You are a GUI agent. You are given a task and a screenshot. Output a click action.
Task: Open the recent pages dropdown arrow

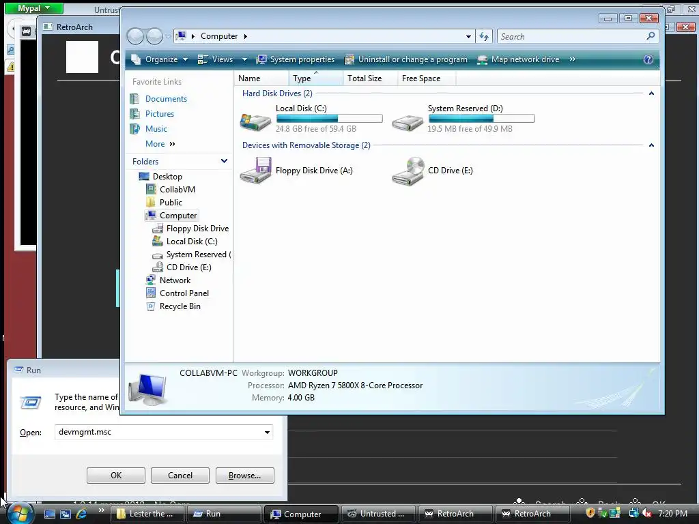click(x=168, y=37)
